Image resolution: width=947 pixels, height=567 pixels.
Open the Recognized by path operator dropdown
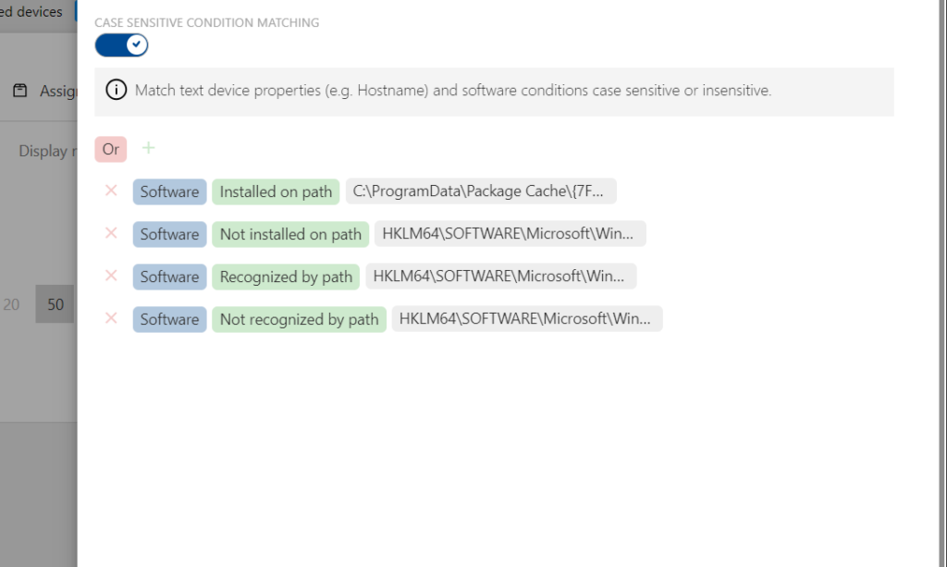point(286,277)
